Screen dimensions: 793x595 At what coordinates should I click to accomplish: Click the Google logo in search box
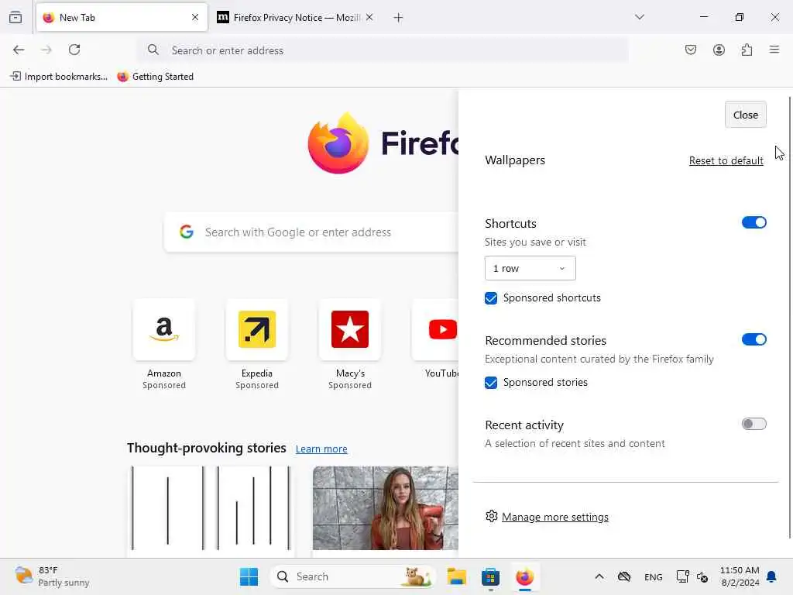coord(187,232)
